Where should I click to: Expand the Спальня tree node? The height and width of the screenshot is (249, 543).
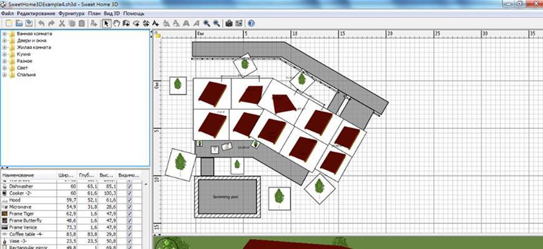click(x=5, y=75)
